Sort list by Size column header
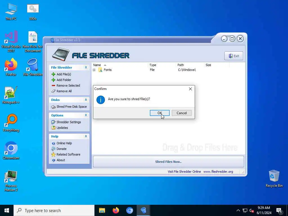 coord(217,65)
